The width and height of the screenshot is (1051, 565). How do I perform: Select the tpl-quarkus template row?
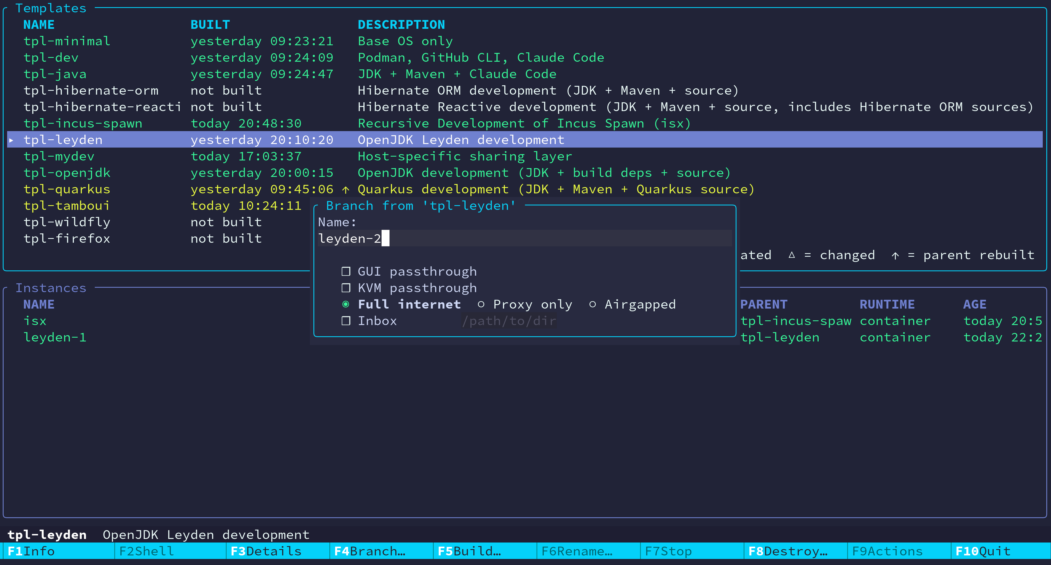point(525,189)
